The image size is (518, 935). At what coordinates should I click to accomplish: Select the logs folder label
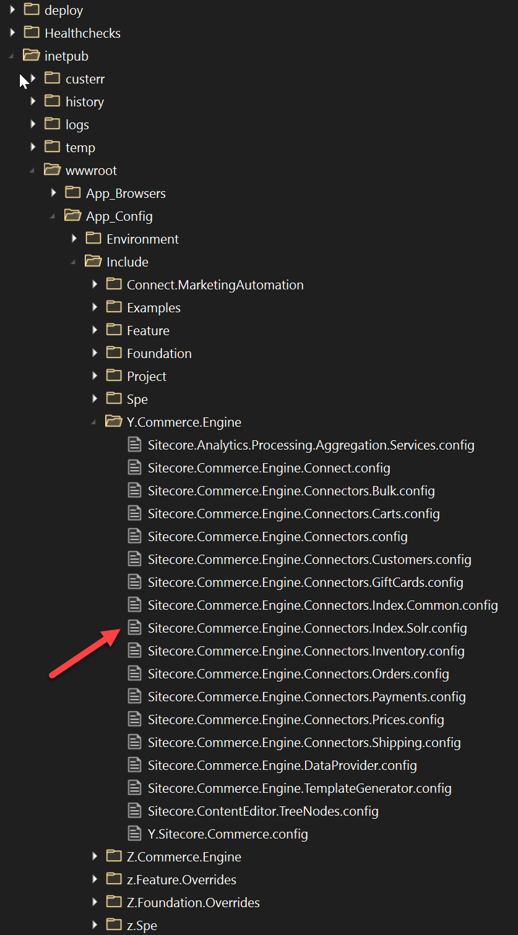[x=77, y=124]
